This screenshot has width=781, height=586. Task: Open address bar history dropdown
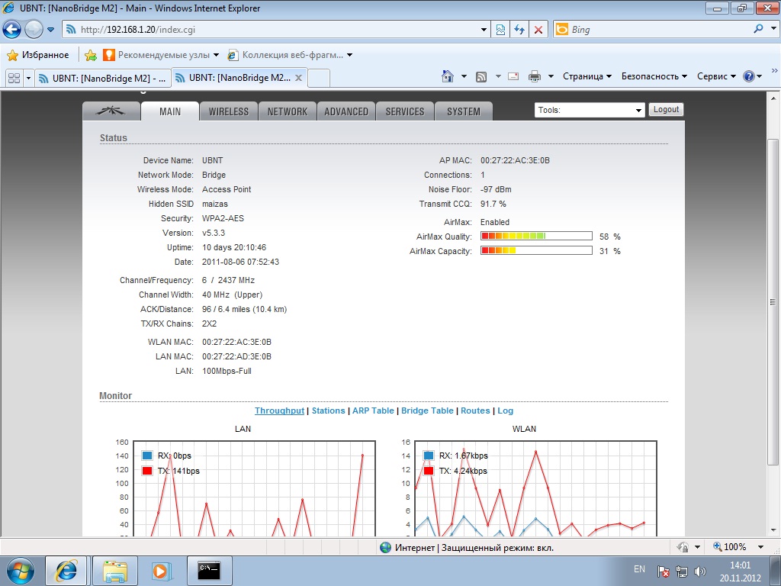coord(484,30)
